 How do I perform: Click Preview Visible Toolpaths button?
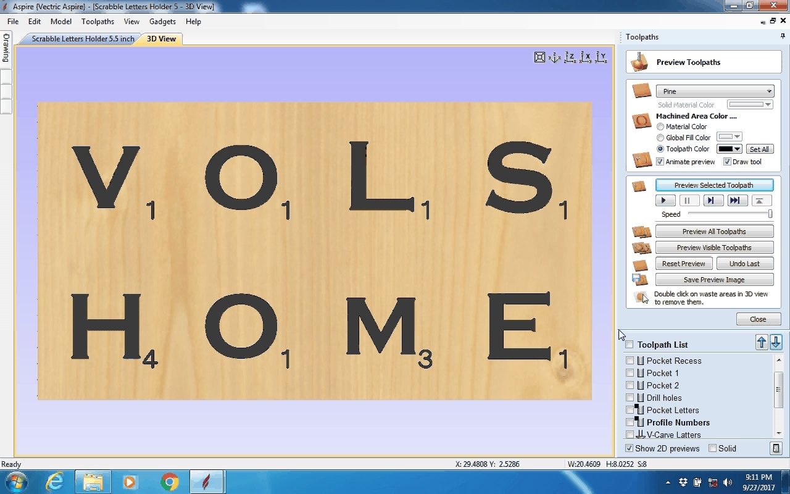point(714,248)
